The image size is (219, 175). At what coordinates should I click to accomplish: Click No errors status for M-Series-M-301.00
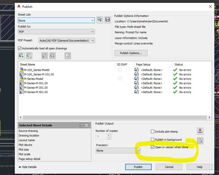coord(185,88)
